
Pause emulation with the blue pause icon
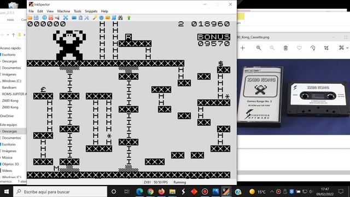click(44, 18)
